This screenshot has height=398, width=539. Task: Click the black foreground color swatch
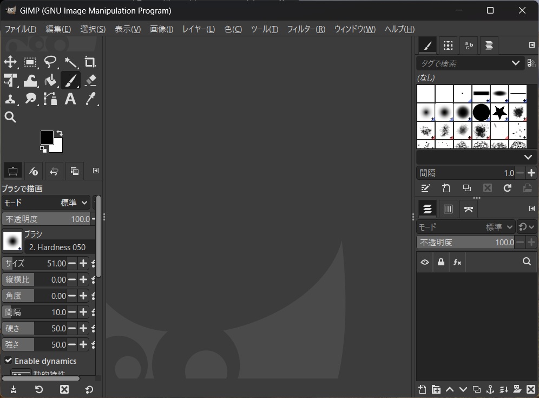(47, 137)
